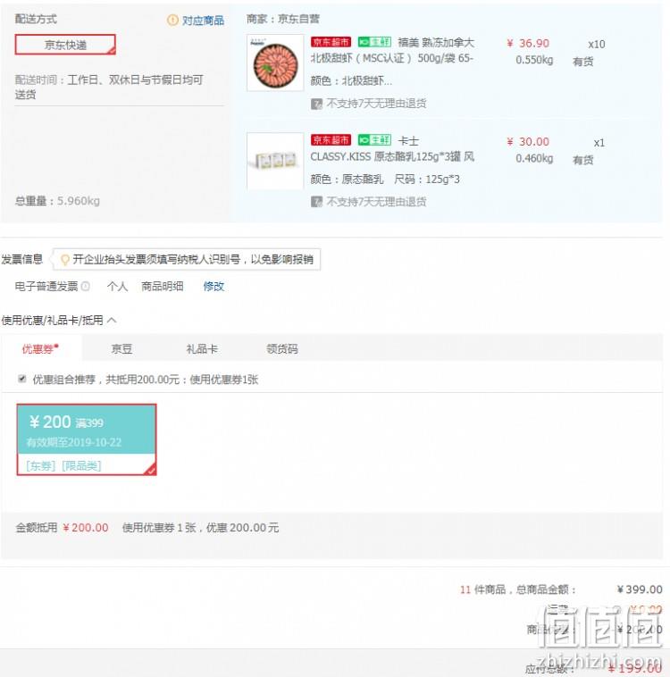Open the 对应商品 link
This screenshot has width=670, height=677.
pos(203,21)
